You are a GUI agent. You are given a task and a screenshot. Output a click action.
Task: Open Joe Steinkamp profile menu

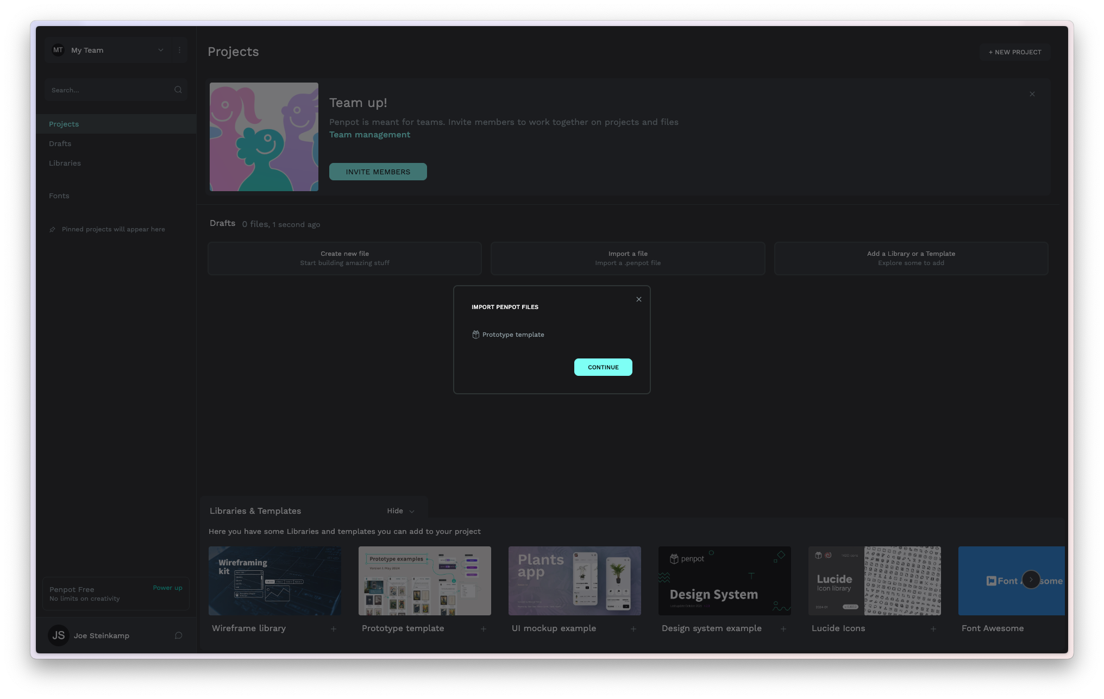pyautogui.click(x=101, y=635)
